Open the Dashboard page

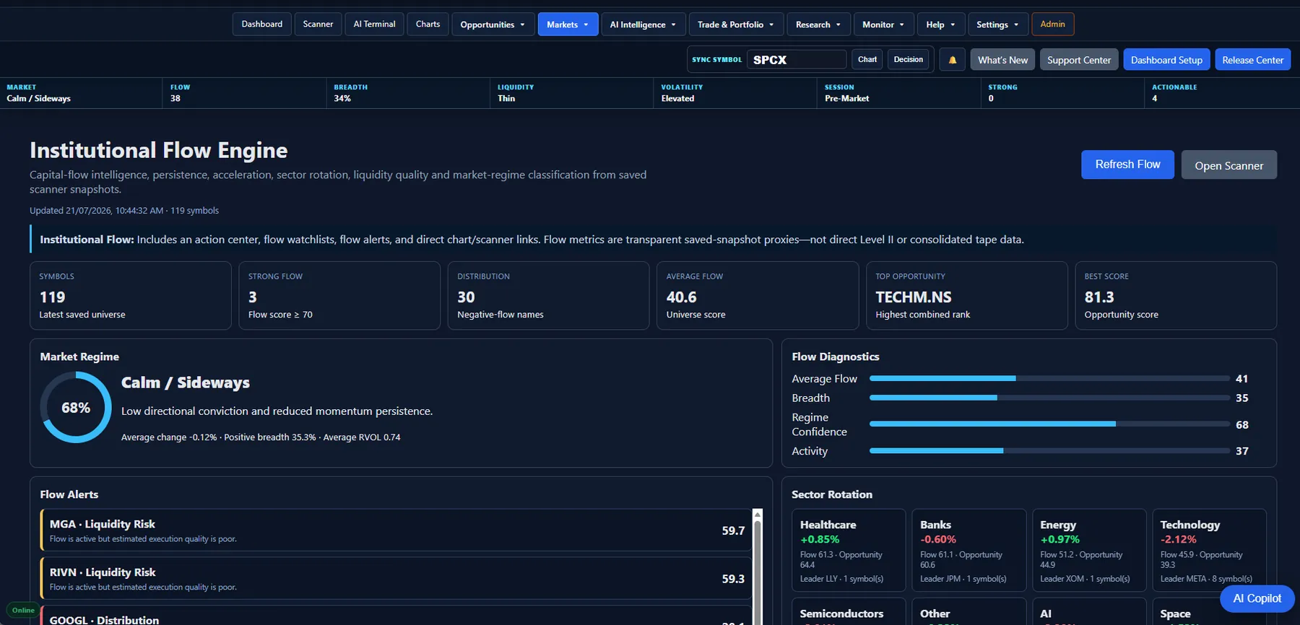262,25
